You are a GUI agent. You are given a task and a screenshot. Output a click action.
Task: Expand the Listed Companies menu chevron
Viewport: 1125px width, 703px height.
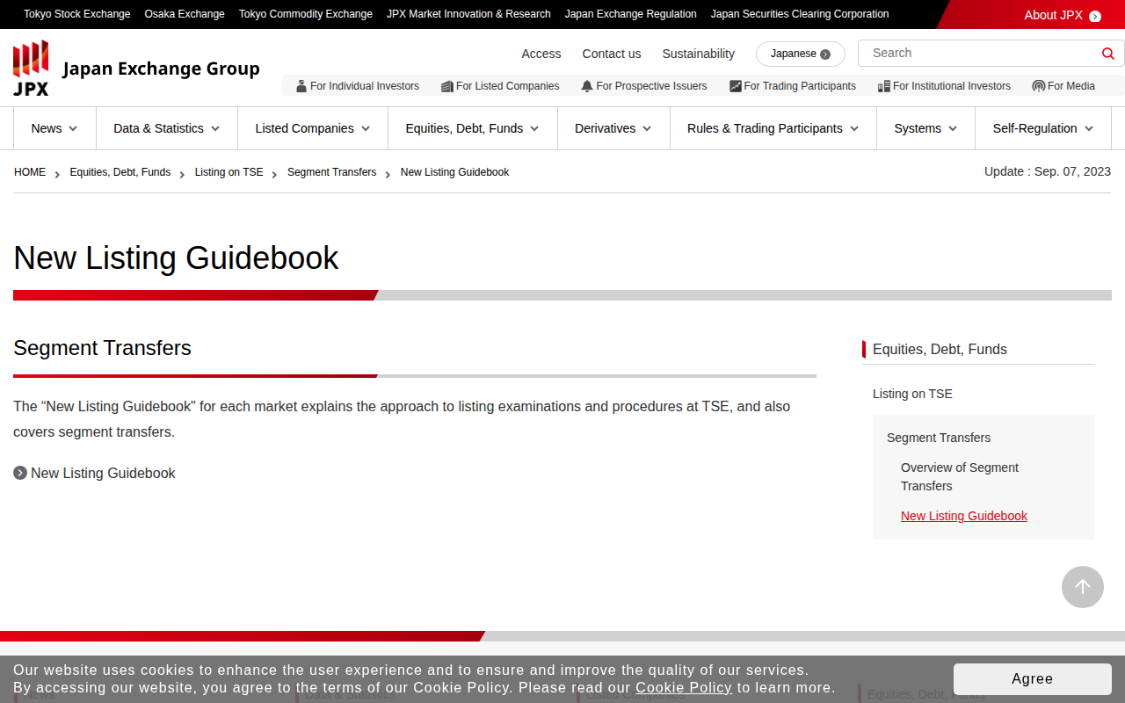point(366,128)
